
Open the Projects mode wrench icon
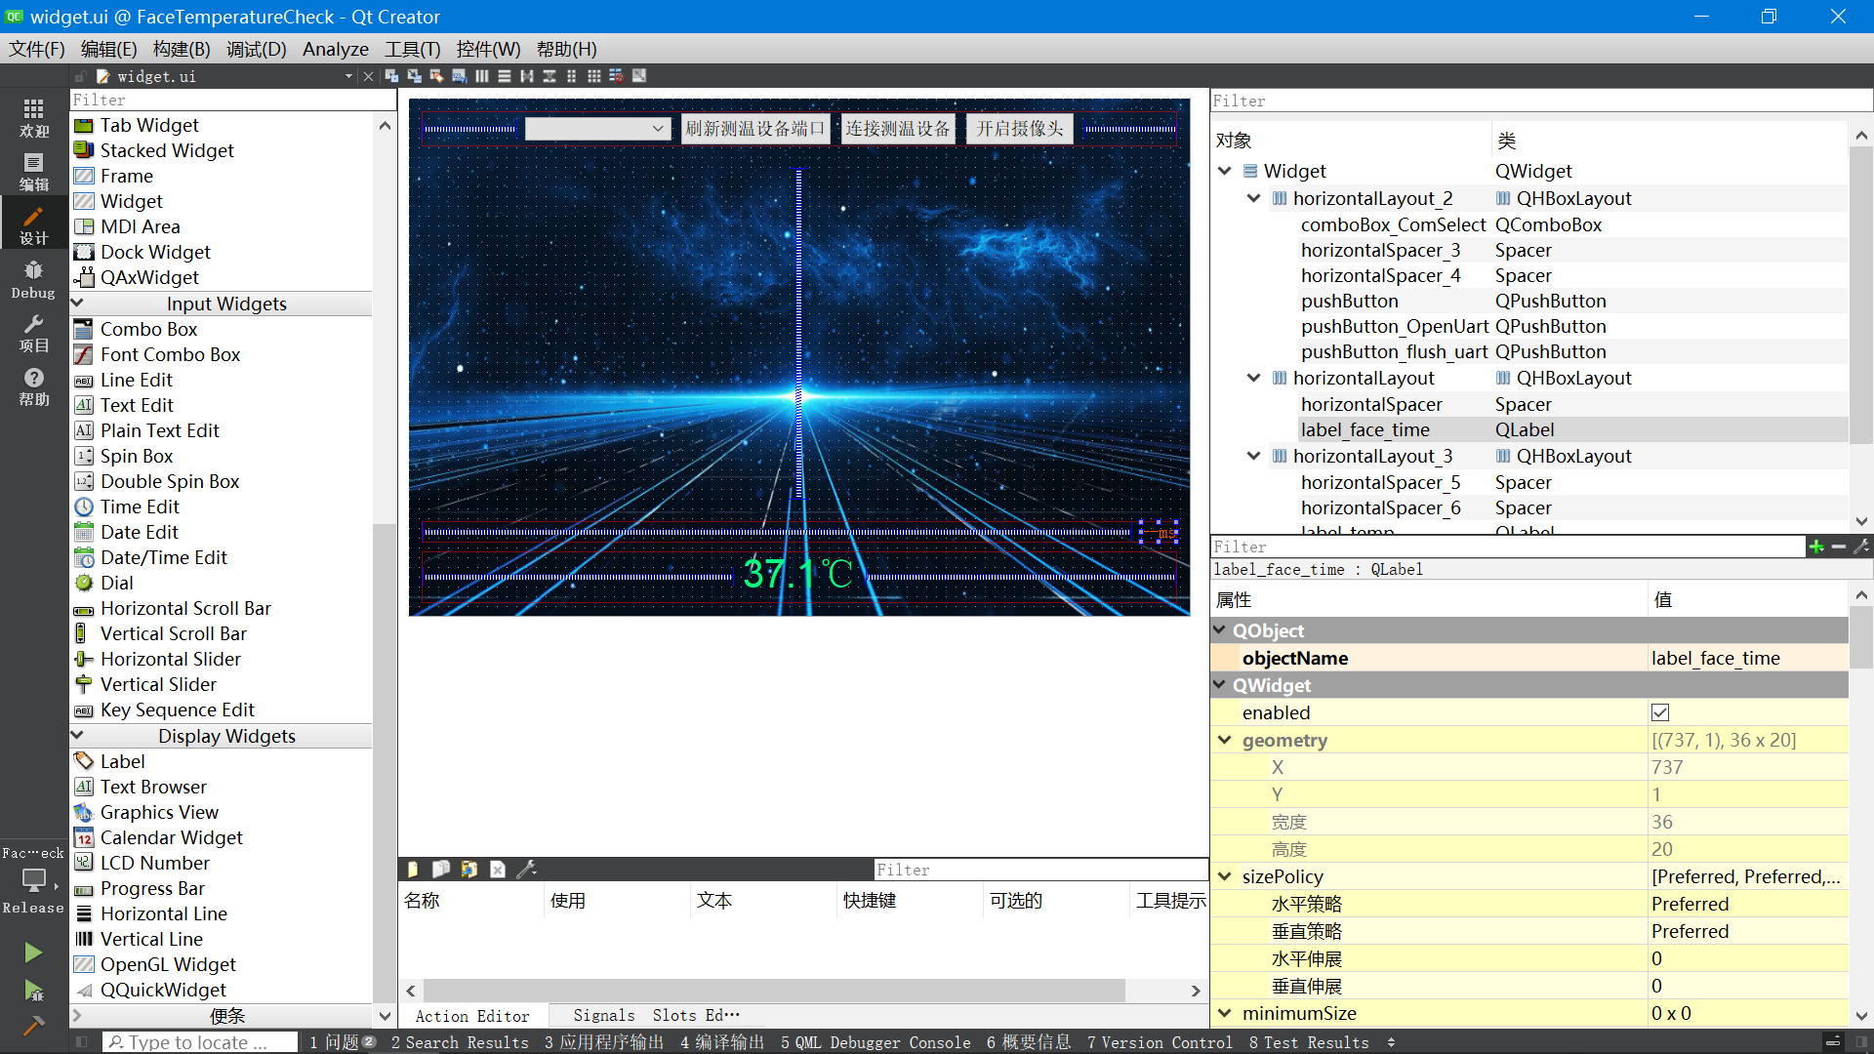tap(33, 333)
